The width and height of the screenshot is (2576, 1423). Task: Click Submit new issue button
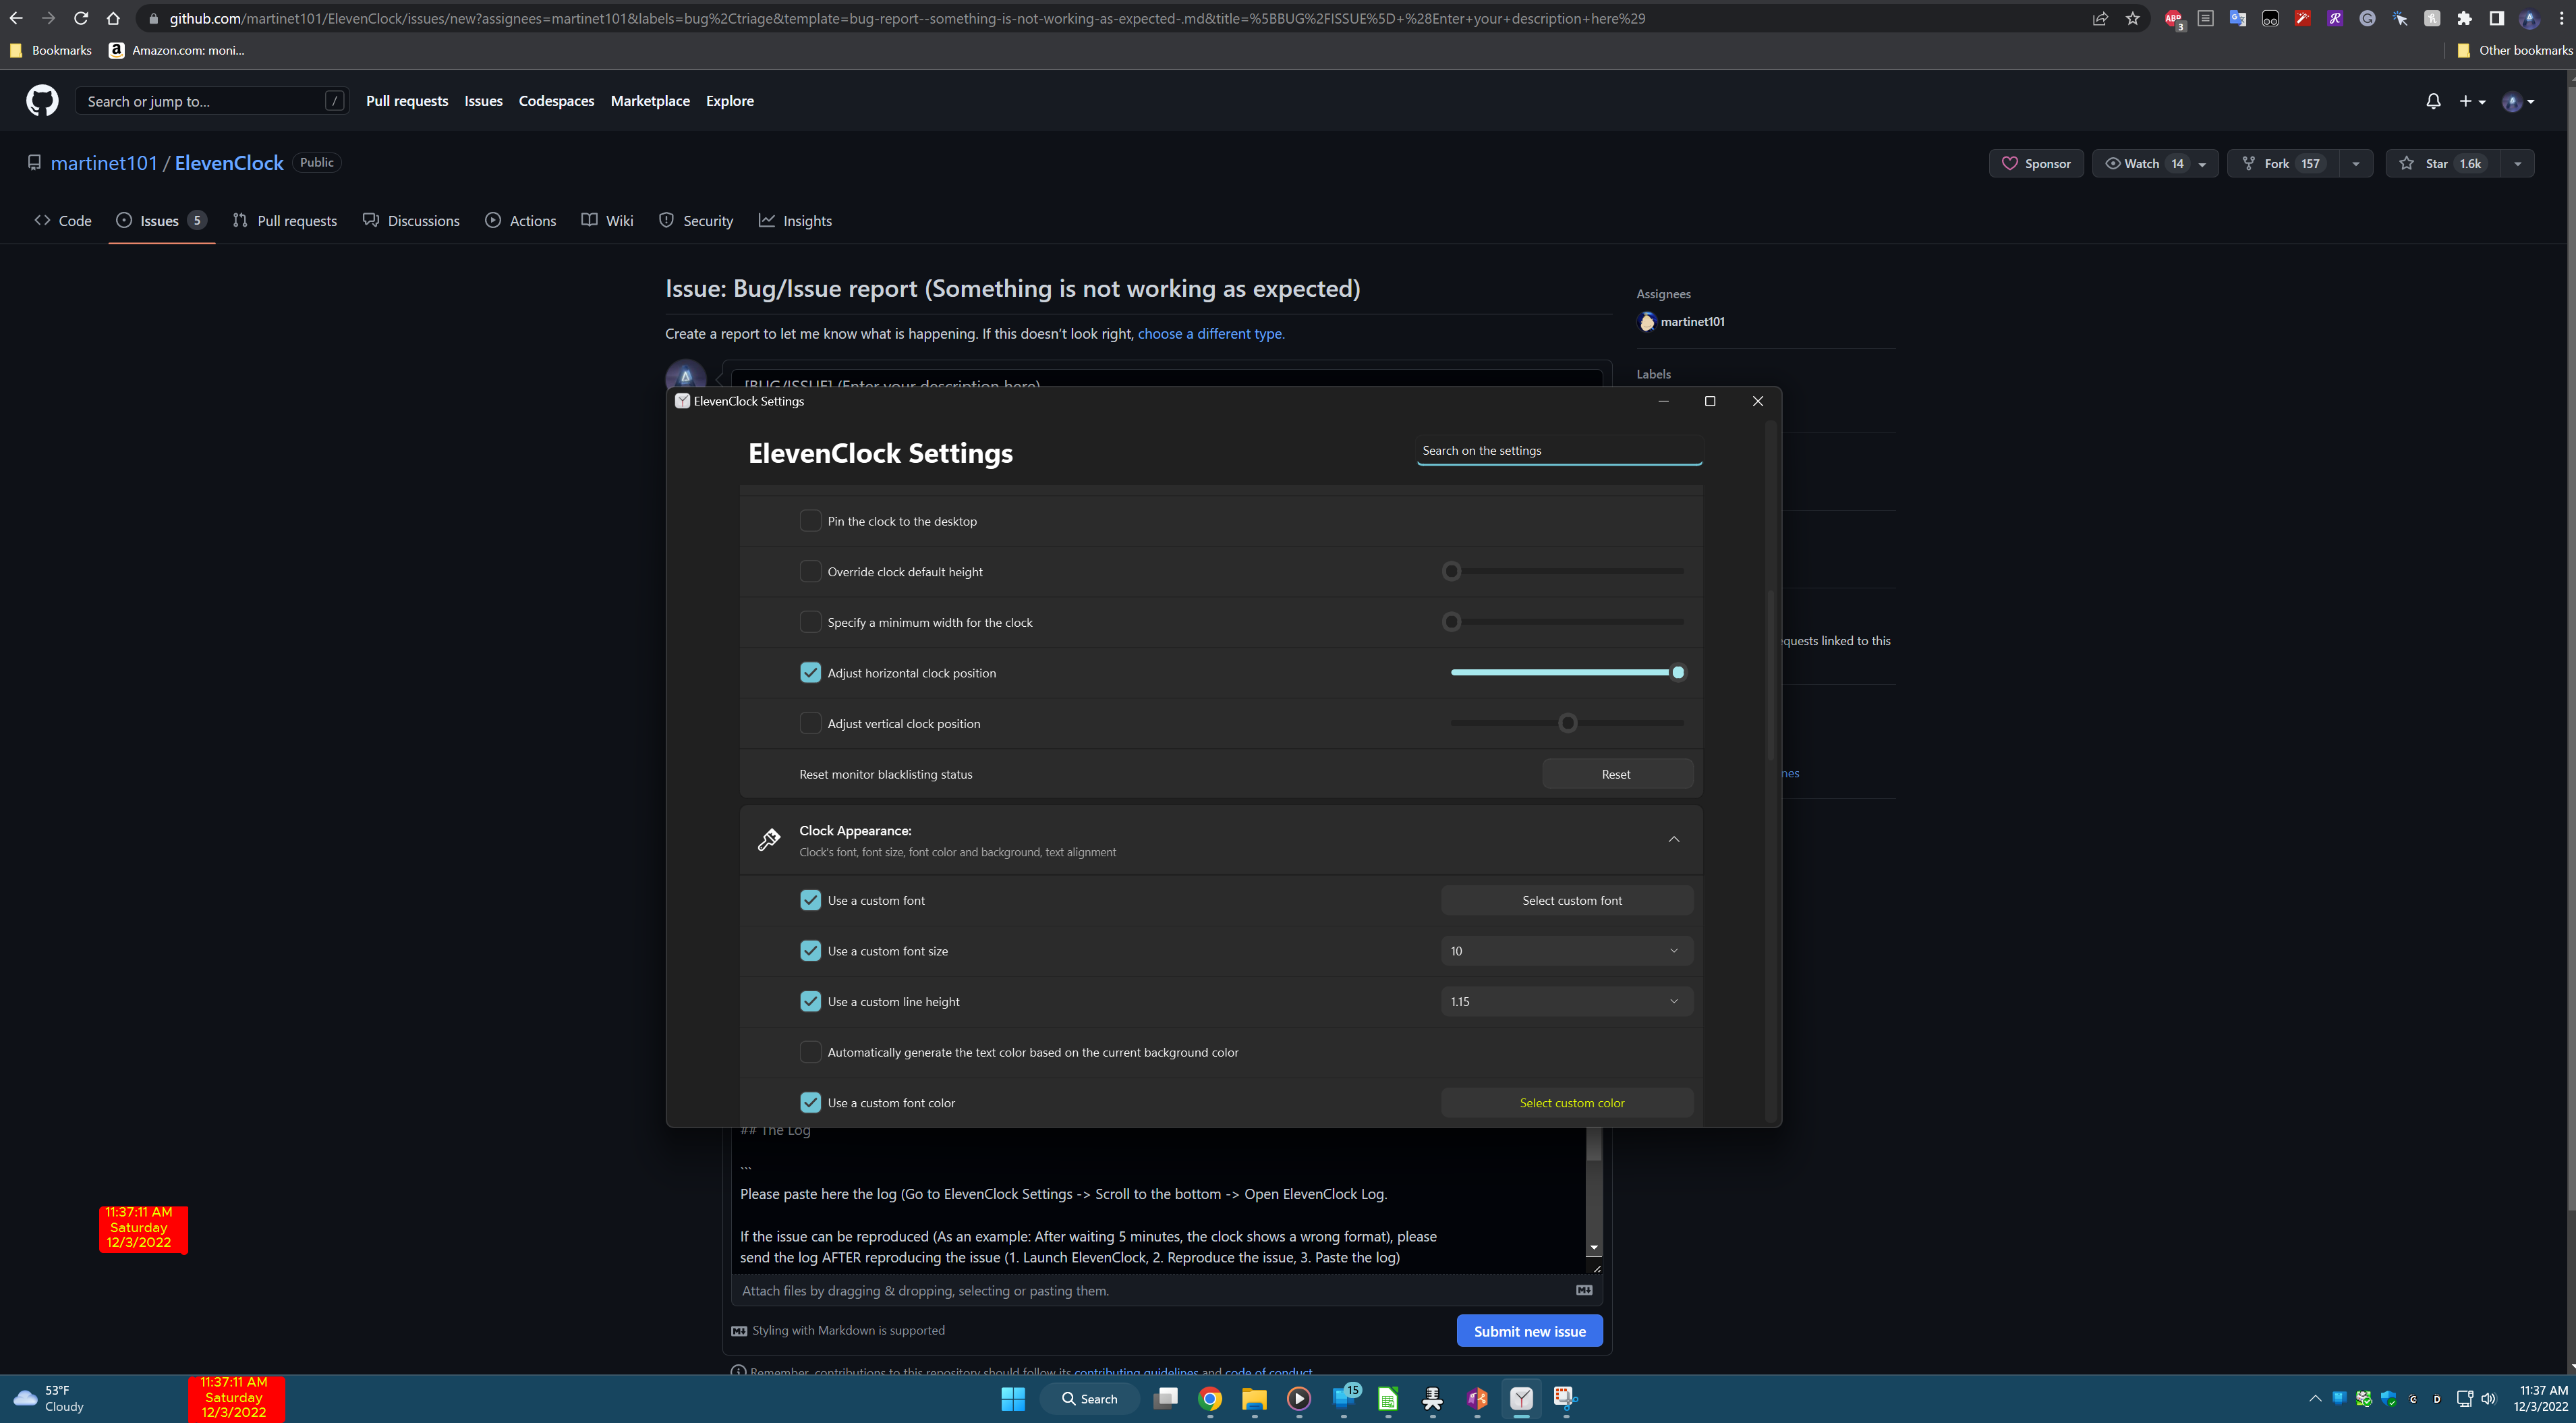coord(1529,1331)
